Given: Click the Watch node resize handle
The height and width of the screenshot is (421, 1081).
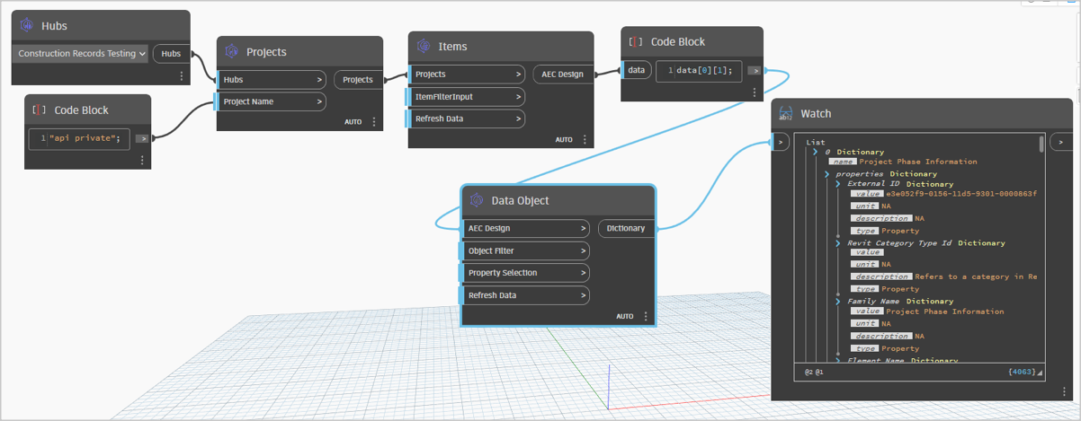Looking at the screenshot, I should pyautogui.click(x=1041, y=373).
